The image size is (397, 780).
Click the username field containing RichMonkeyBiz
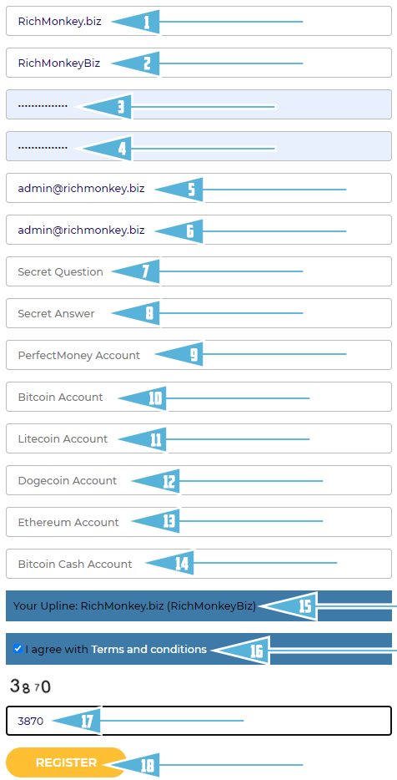(x=198, y=63)
